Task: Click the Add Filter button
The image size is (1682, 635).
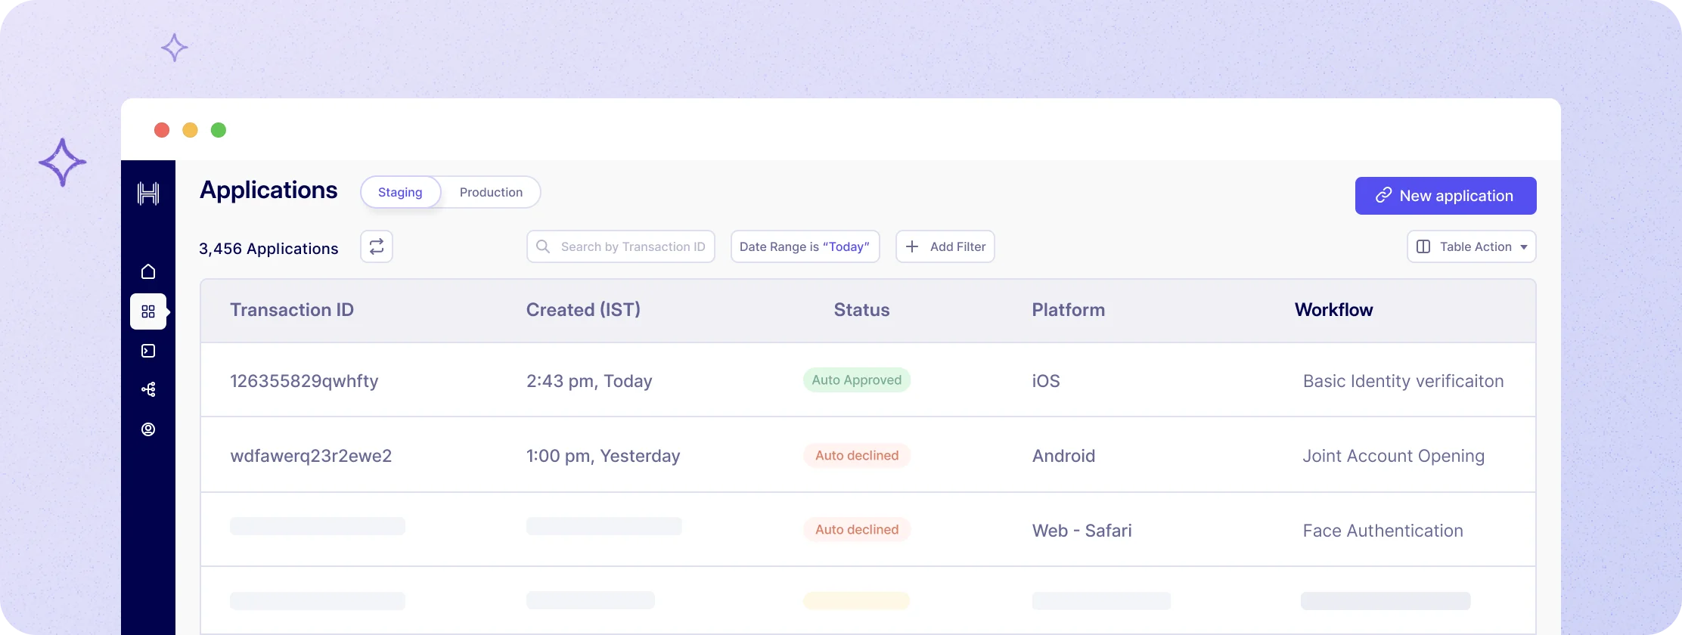Action: (x=945, y=246)
